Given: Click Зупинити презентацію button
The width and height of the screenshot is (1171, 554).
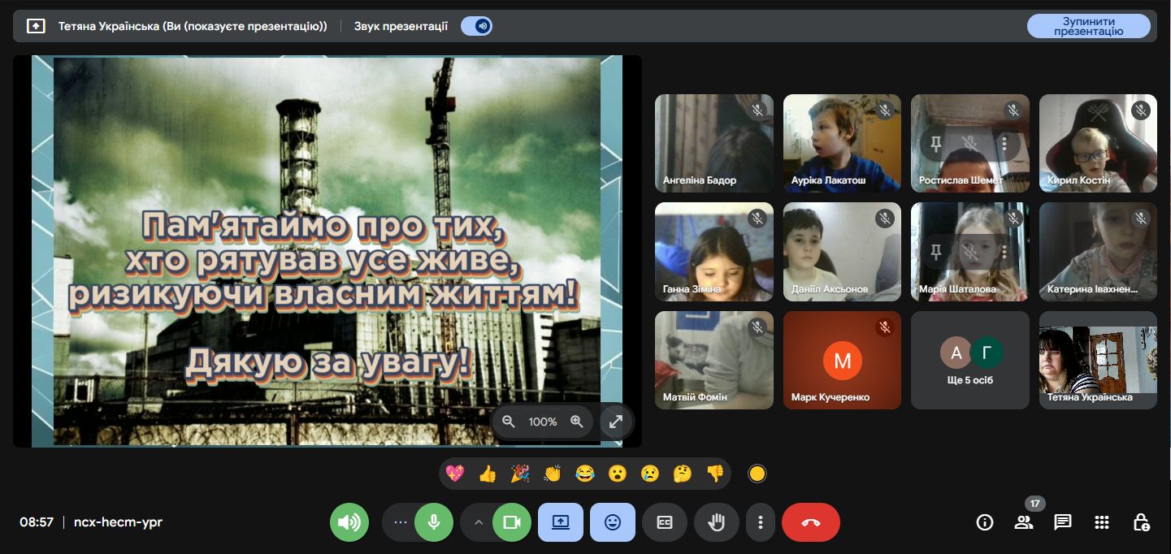Looking at the screenshot, I should pyautogui.click(x=1088, y=26).
